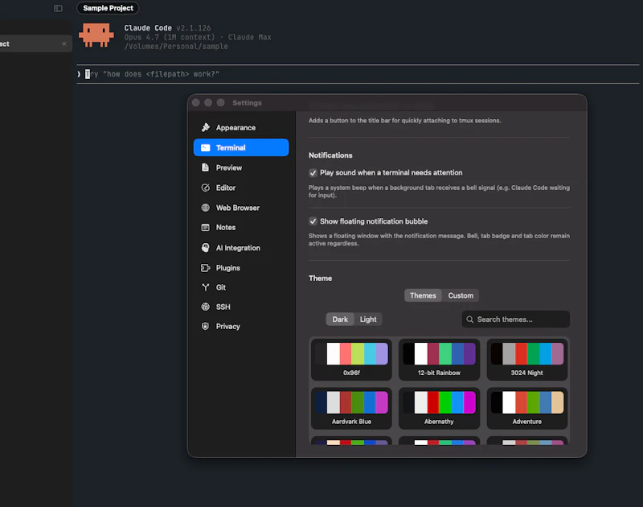Show Dark themes
The image size is (643, 507).
340,319
